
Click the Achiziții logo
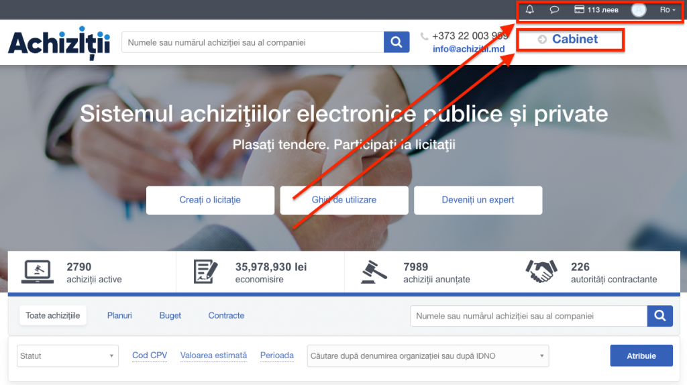[59, 43]
